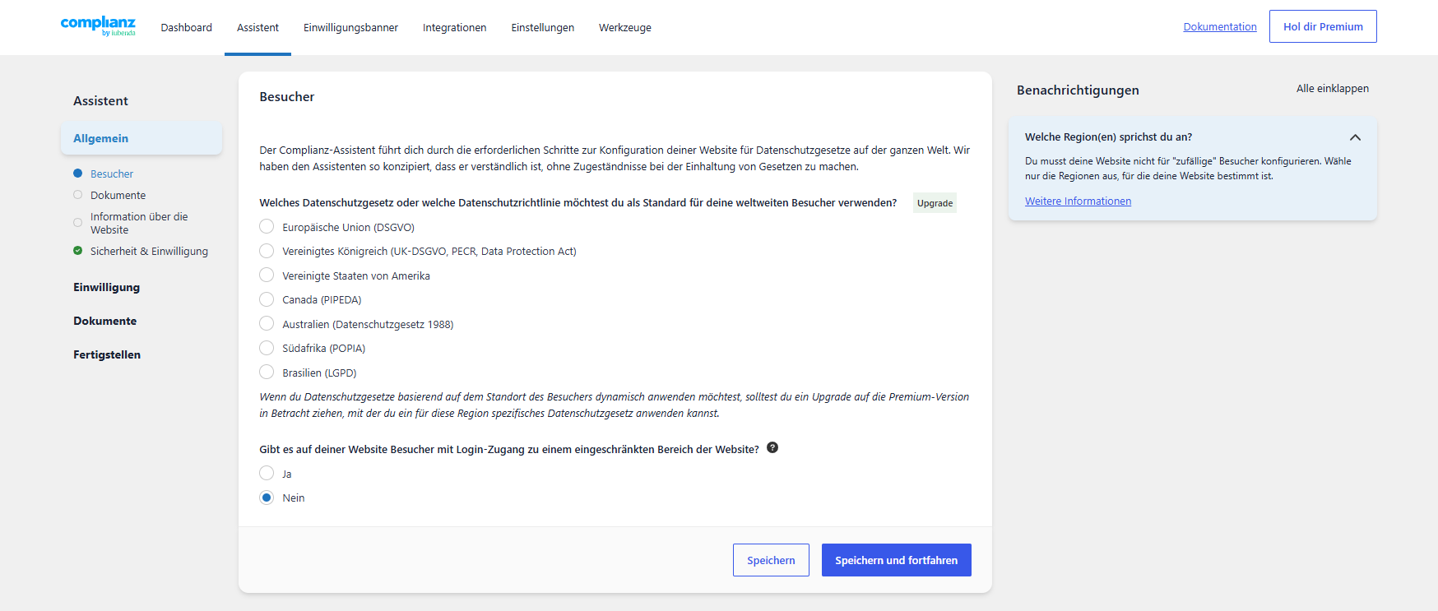This screenshot has width=1438, height=611.
Task: Select Nein for login access
Action: (267, 498)
